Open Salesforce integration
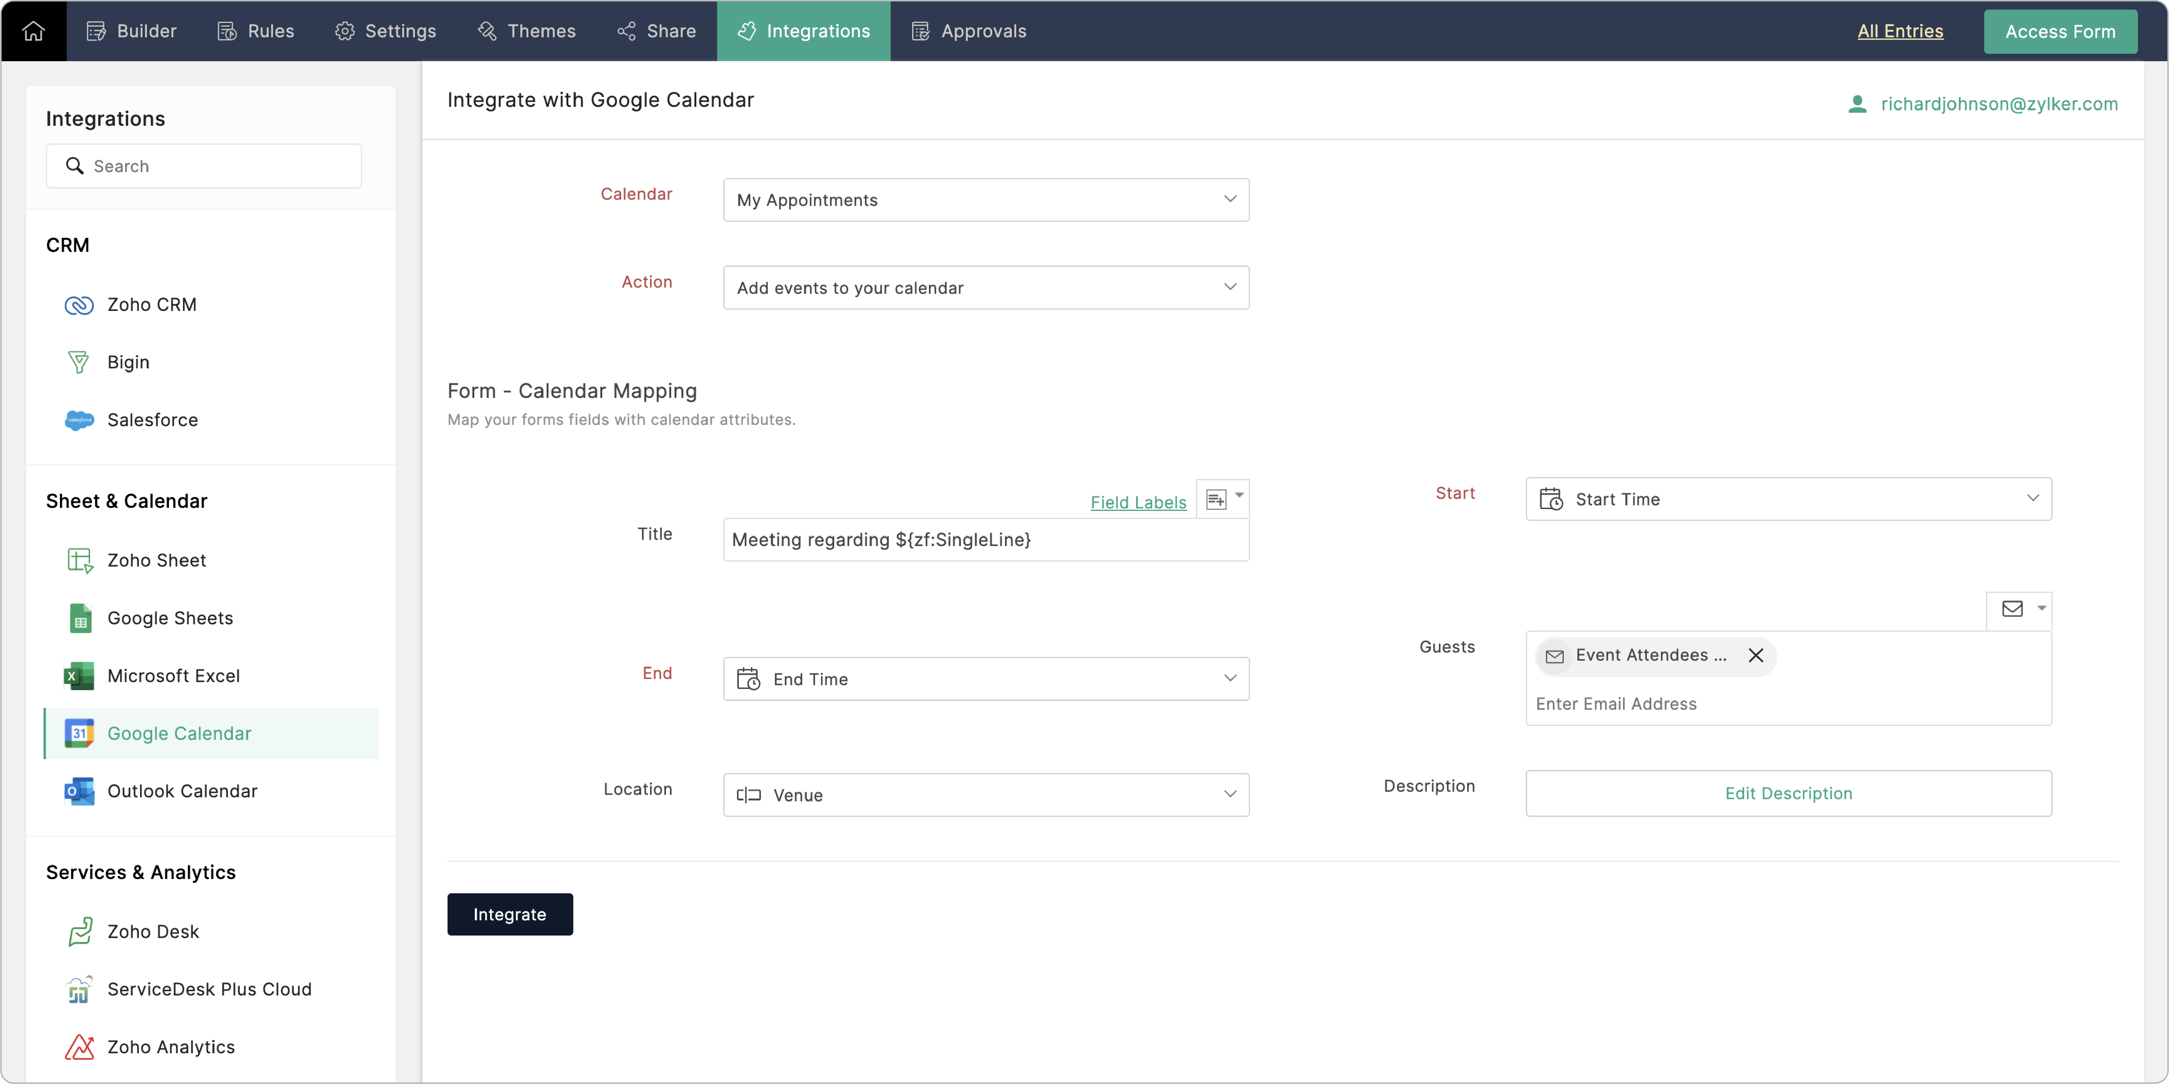 coord(152,419)
